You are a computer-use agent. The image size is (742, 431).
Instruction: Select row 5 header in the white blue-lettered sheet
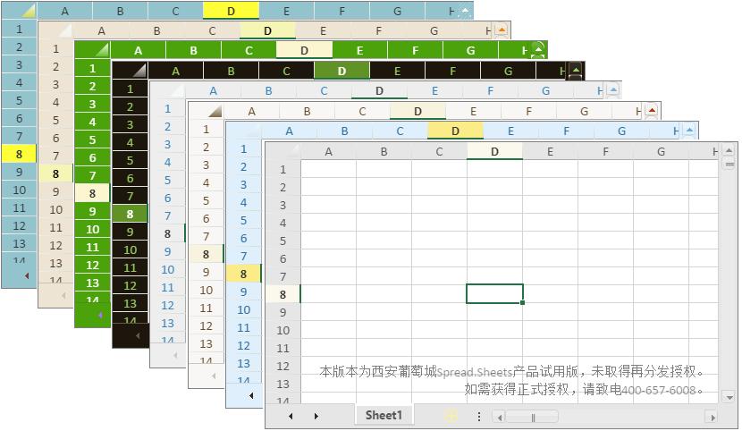click(167, 181)
